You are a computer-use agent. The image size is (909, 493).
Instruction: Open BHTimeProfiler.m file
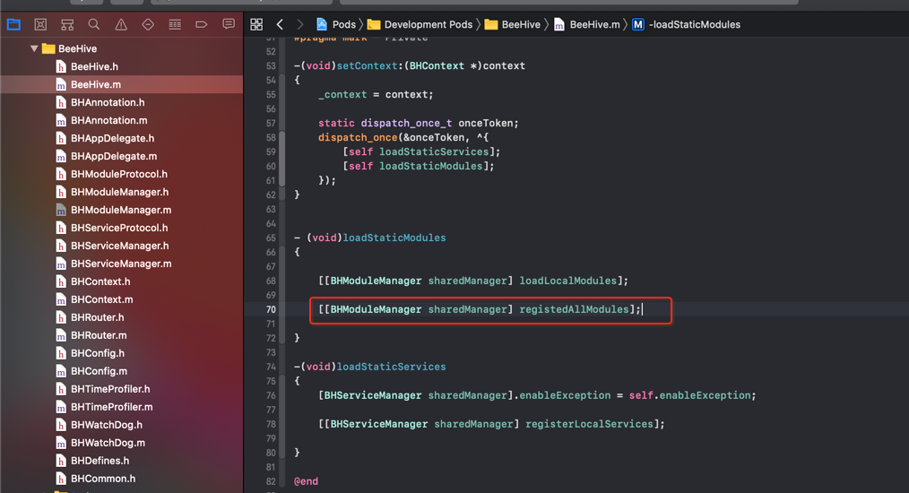(x=111, y=407)
